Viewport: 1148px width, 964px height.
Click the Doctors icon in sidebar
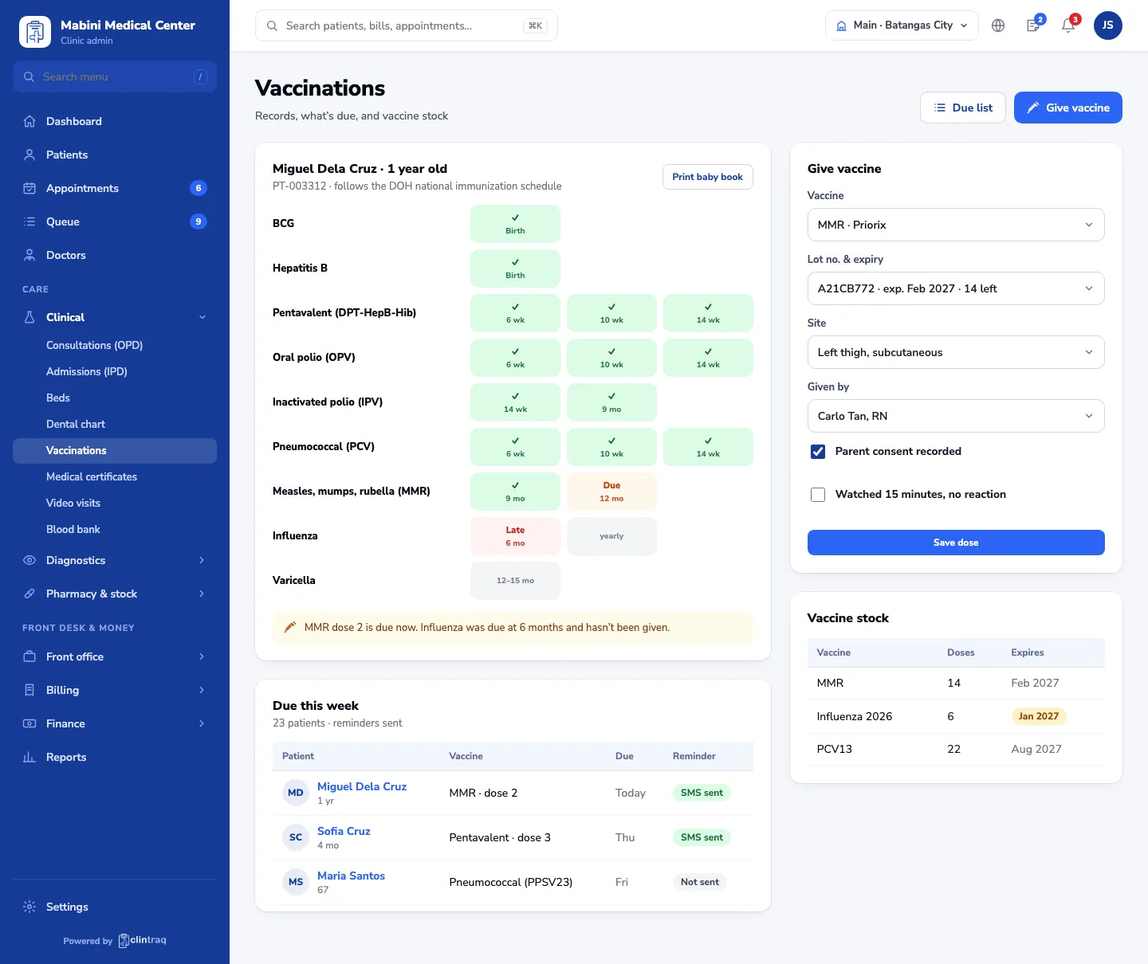[29, 255]
